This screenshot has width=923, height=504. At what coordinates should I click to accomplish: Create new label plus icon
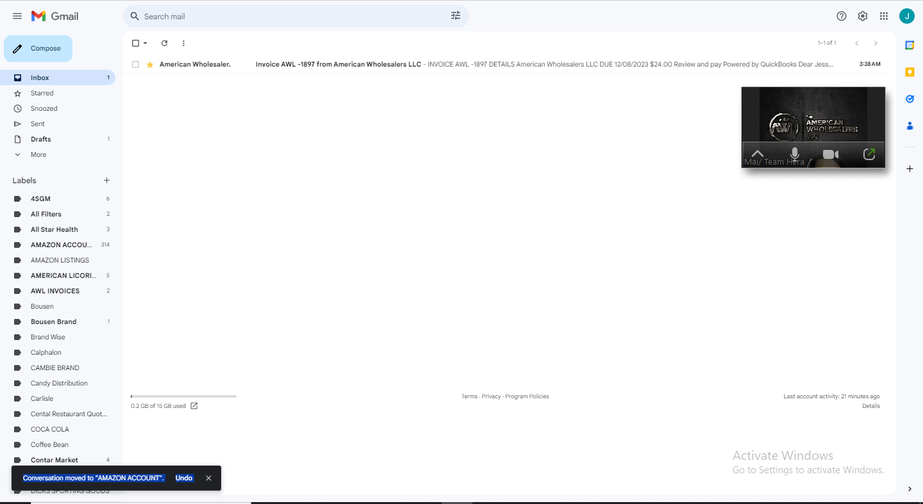[106, 181]
